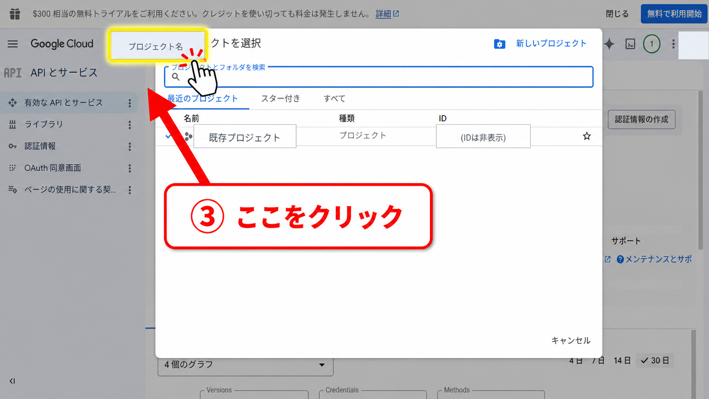The image size is (709, 399).
Task: Open more options for OAuth 同意画面
Action: coord(130,168)
